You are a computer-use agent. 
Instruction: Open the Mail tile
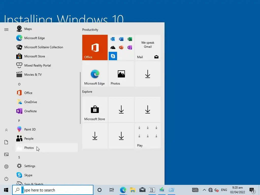(x=148, y=47)
